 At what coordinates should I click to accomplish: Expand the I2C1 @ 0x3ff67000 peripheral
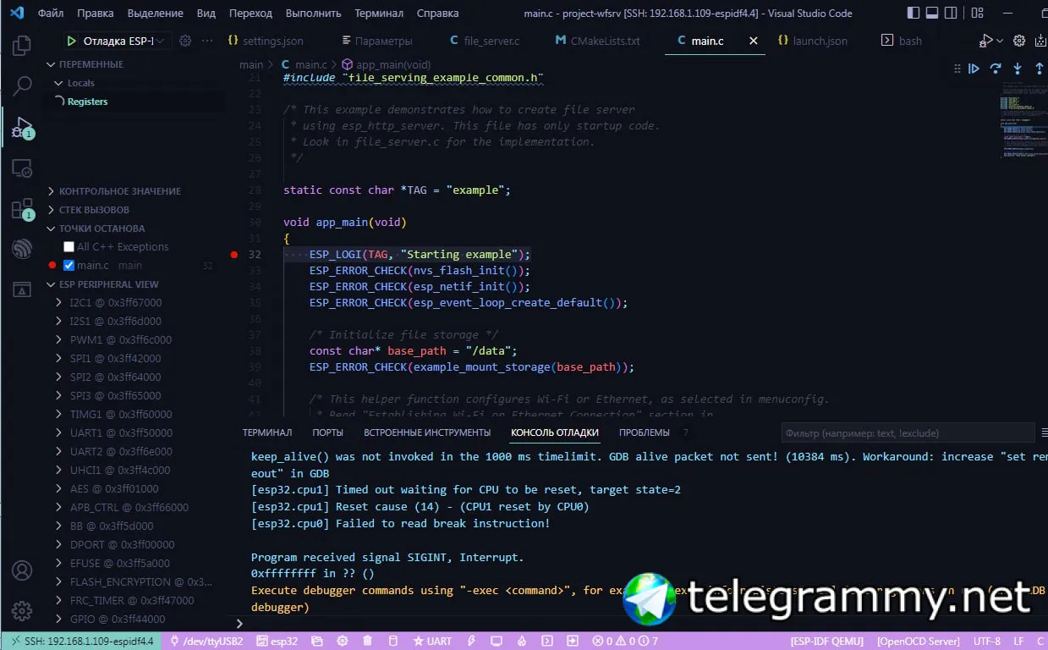point(116,303)
